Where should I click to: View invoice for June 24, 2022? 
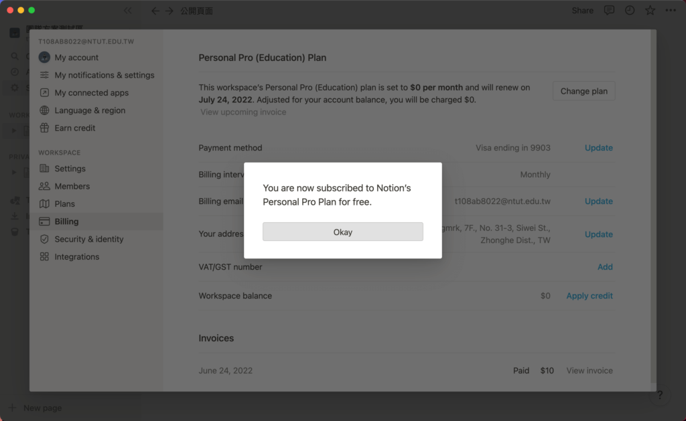[590, 370]
